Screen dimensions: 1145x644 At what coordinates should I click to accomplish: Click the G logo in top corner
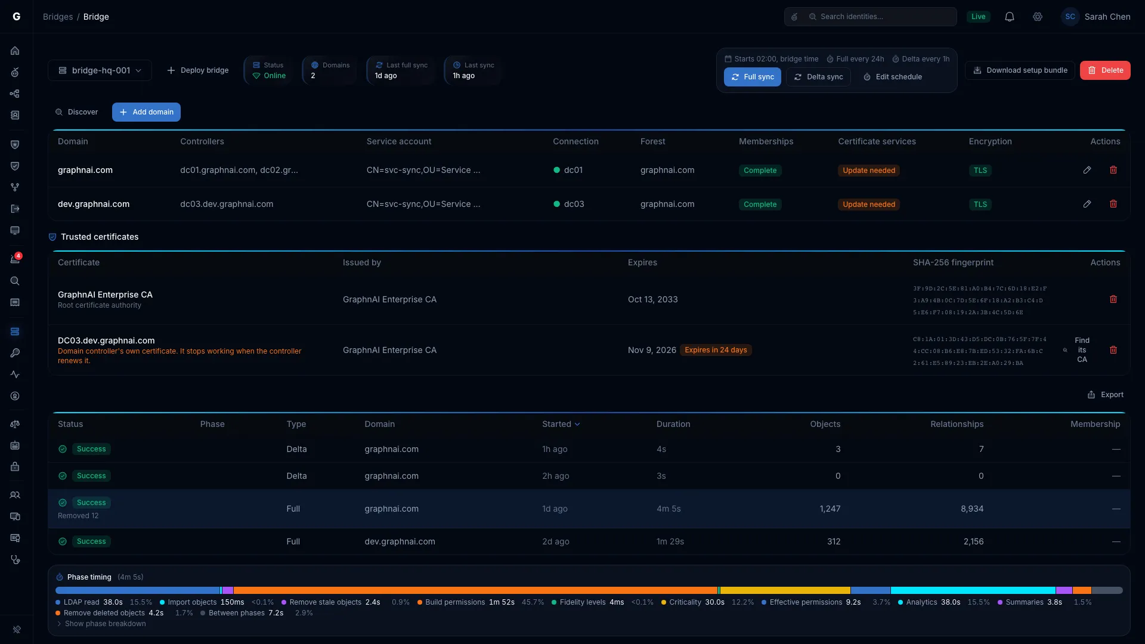coord(17,17)
